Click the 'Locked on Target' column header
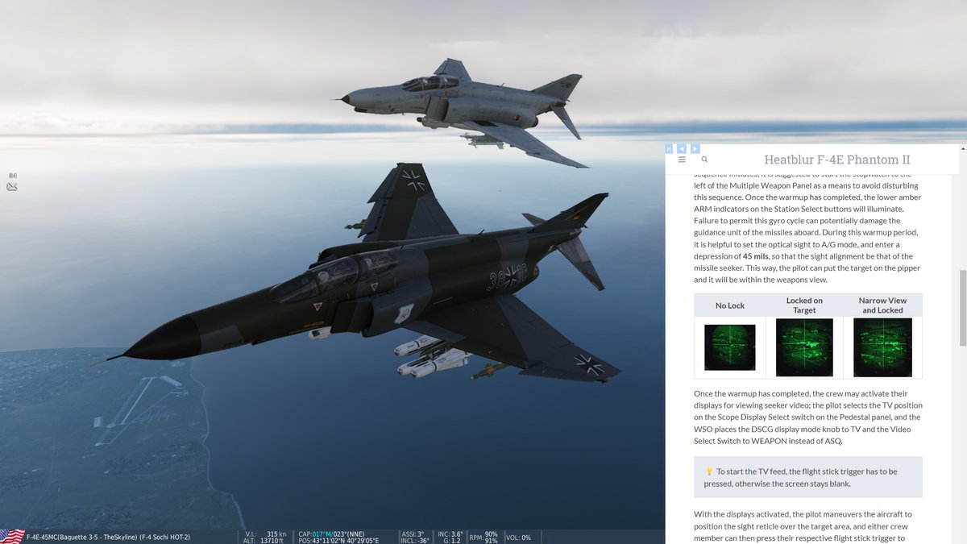The width and height of the screenshot is (967, 544). pos(804,305)
